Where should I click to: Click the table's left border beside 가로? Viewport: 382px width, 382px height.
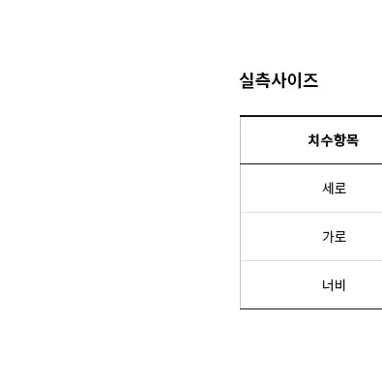tap(240, 237)
